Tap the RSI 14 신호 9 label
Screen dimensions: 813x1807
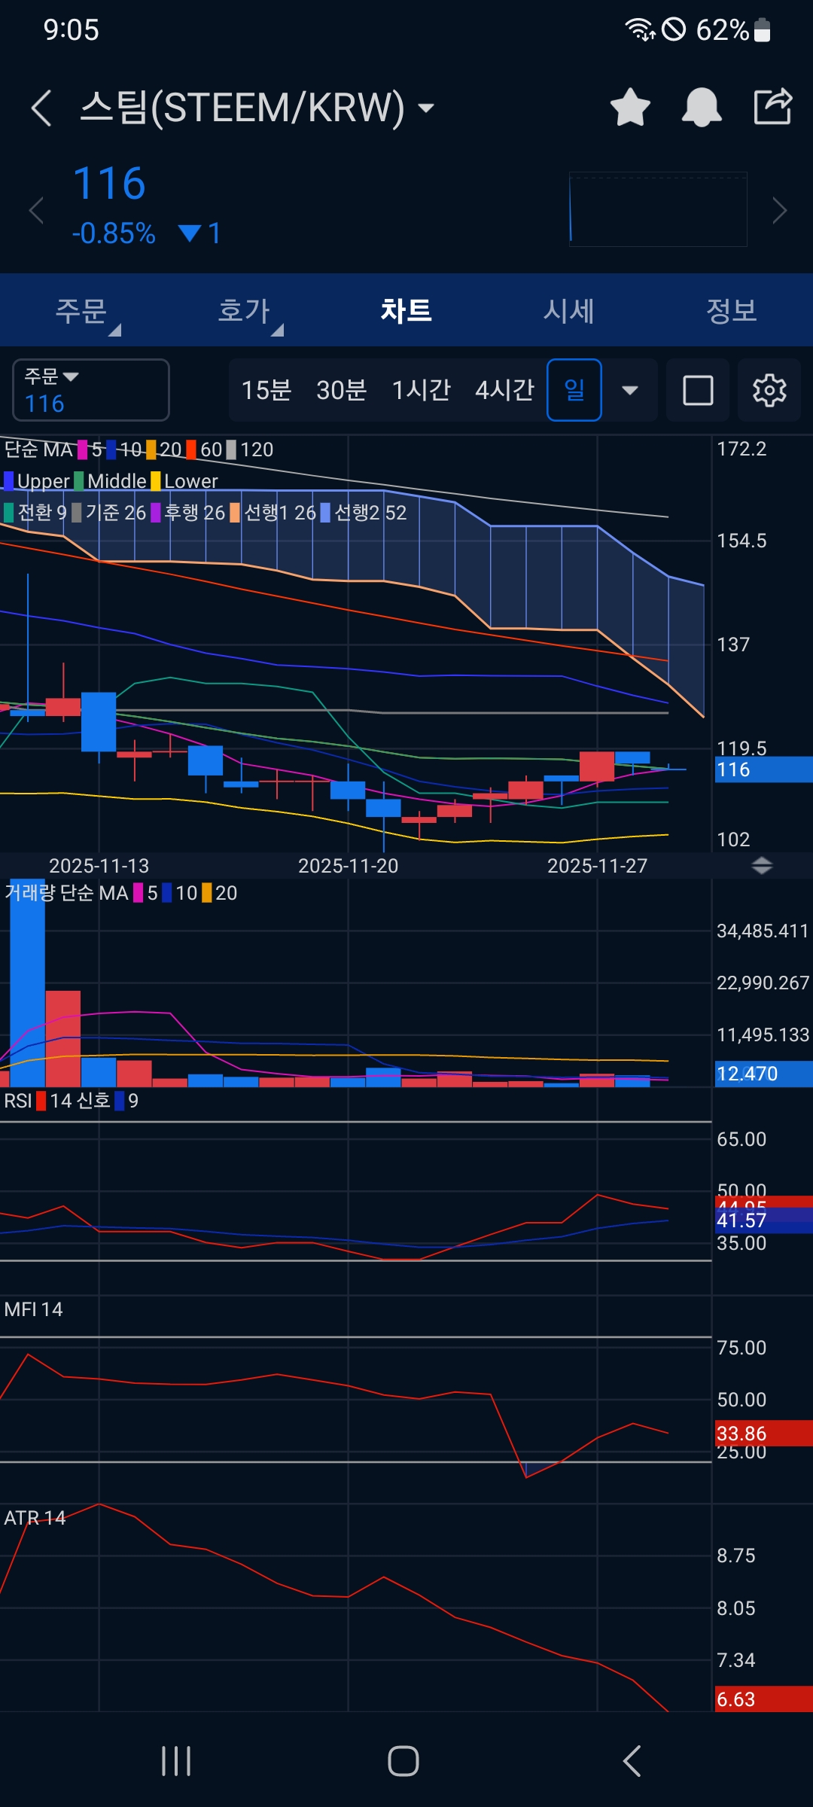[x=72, y=1101]
